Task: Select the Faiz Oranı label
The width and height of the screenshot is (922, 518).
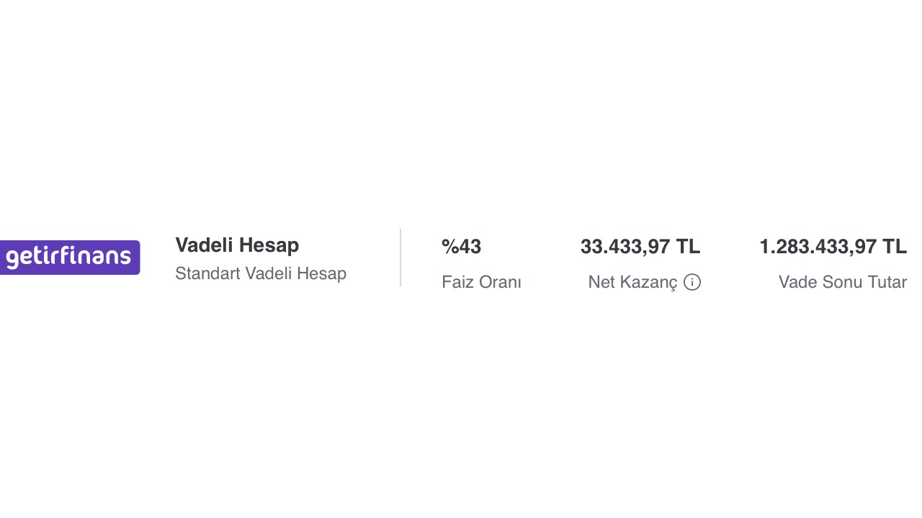Action: click(481, 282)
